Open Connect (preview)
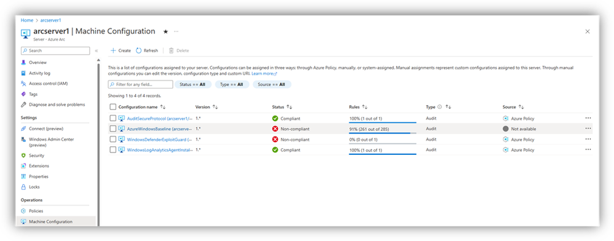614x241 pixels. 46,128
